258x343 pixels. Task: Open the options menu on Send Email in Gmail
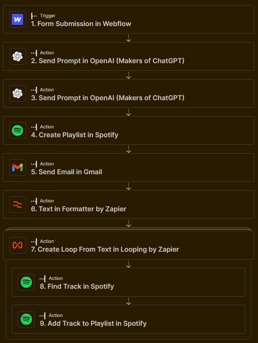point(34,164)
